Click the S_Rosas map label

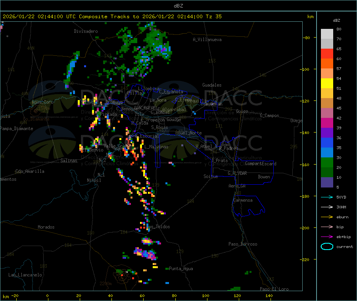pyautogui.click(x=159, y=127)
